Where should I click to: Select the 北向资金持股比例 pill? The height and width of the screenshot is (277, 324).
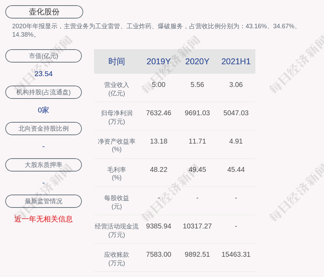44,129
